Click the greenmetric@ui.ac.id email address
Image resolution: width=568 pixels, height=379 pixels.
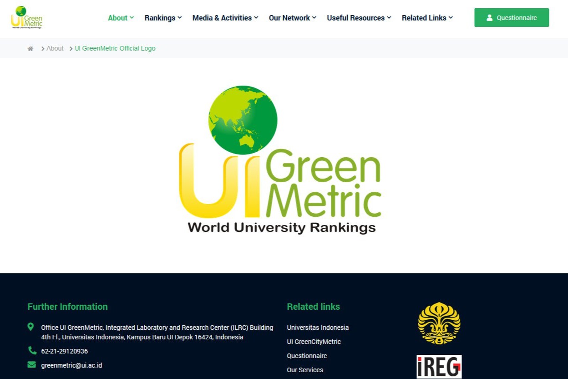[x=71, y=365]
